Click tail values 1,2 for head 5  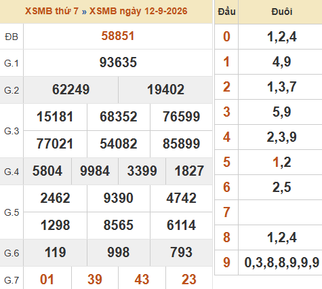tap(281, 162)
